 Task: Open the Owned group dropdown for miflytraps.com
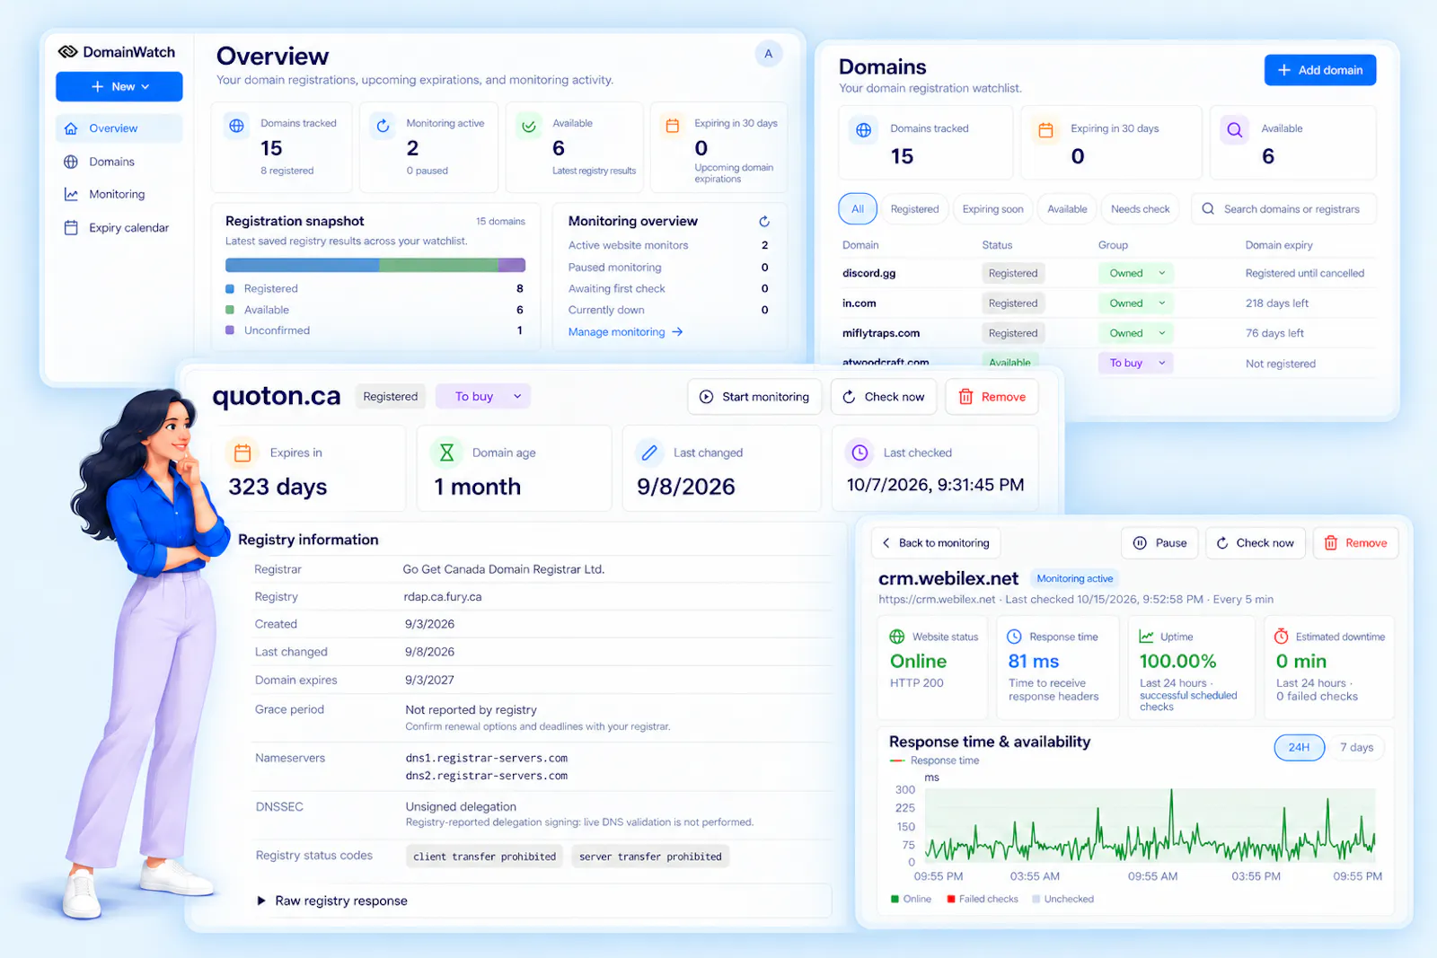point(1136,333)
